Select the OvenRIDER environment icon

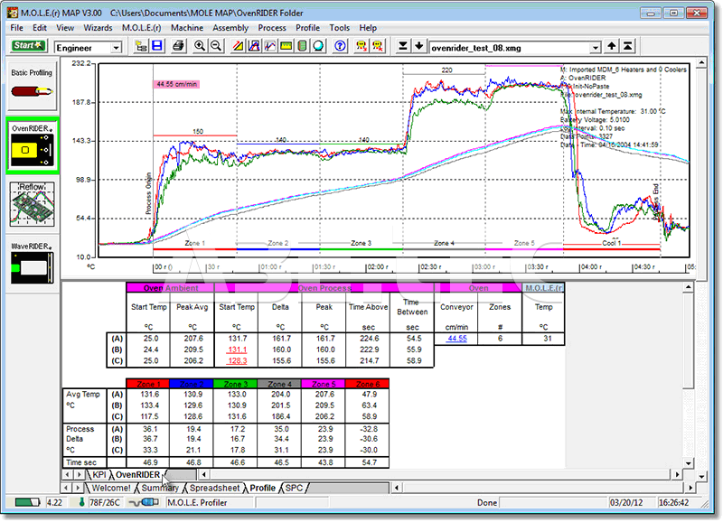(x=33, y=146)
